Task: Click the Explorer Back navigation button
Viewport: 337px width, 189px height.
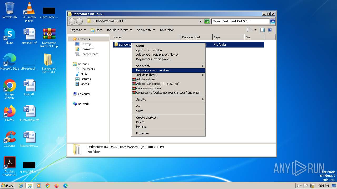Action: coord(72,21)
